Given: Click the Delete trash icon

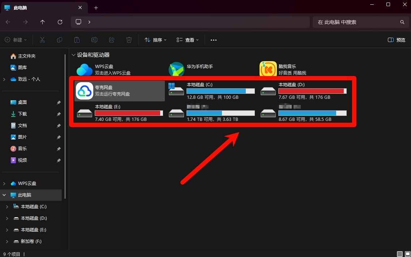Looking at the screenshot, I should tap(129, 40).
